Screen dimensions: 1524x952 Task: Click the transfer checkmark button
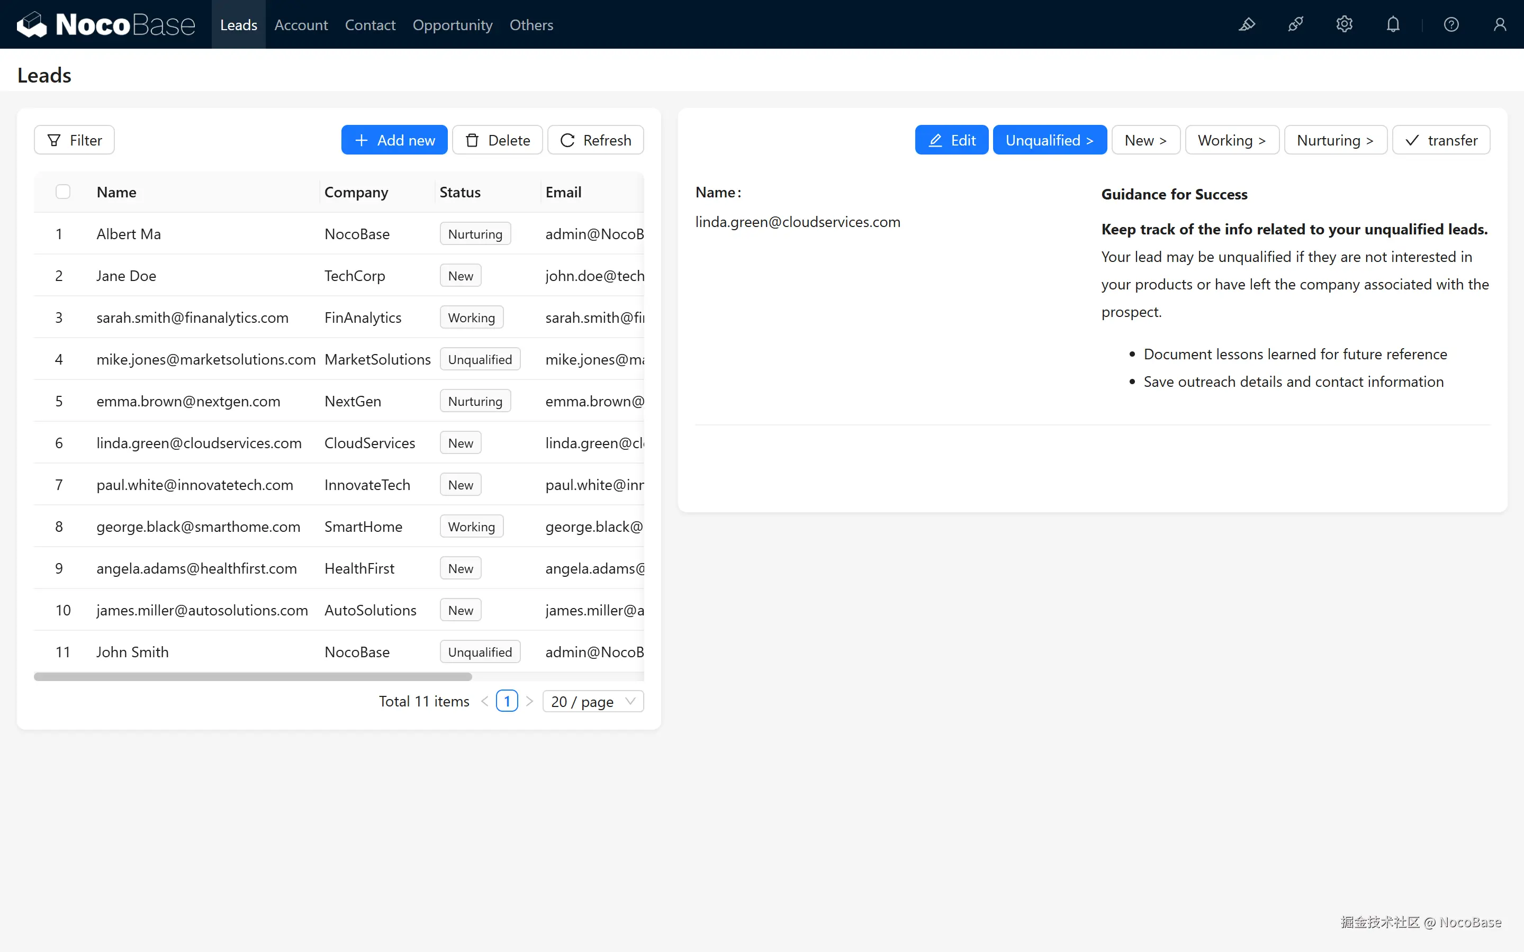pyautogui.click(x=1440, y=140)
